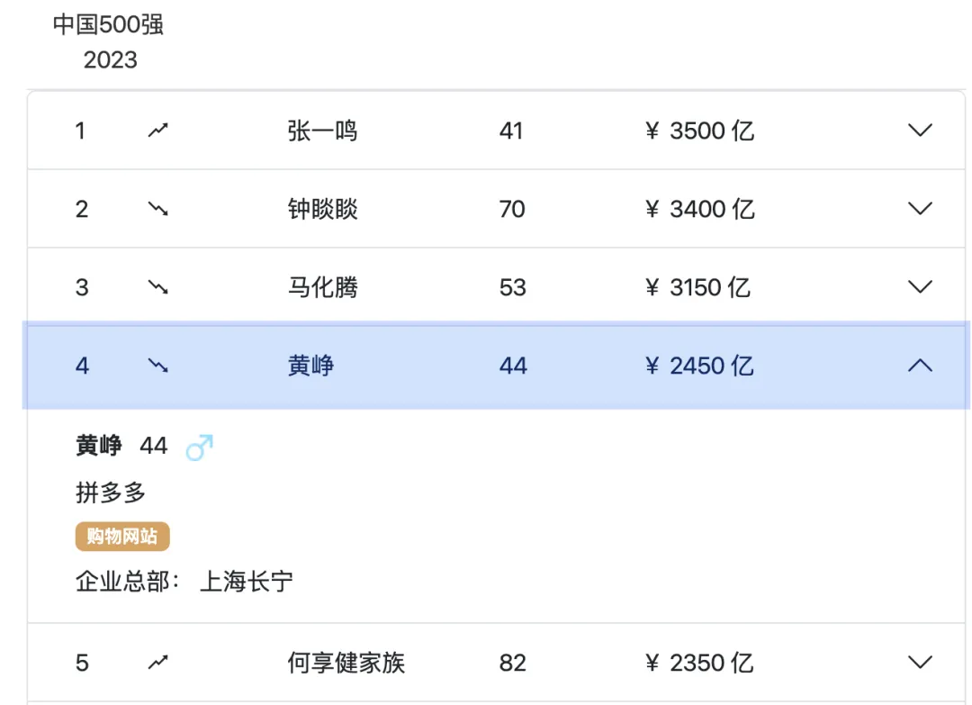Click the 购物网站 industry tag

(122, 537)
